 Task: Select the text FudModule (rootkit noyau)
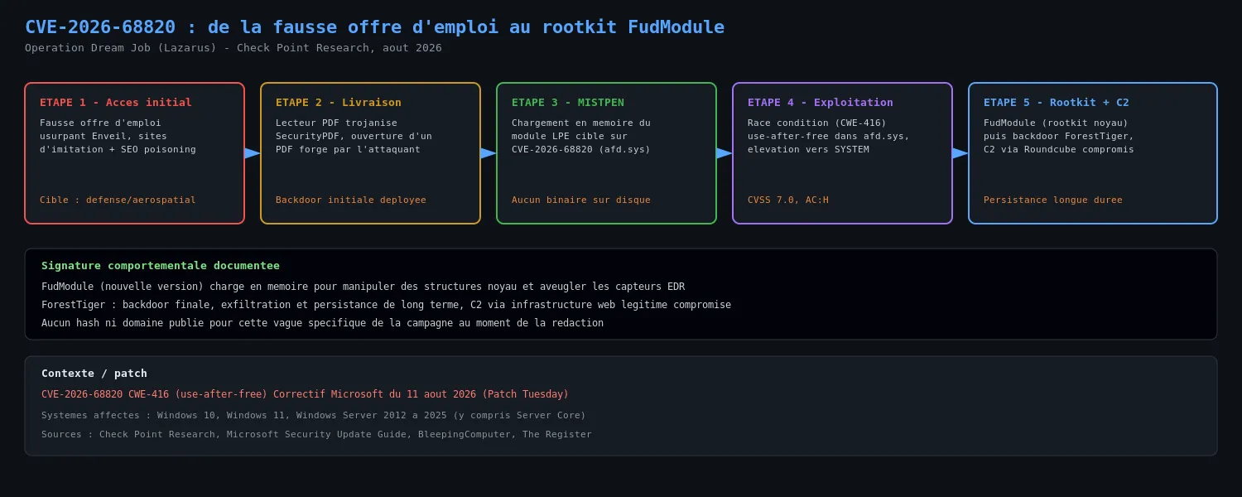(x=1056, y=123)
